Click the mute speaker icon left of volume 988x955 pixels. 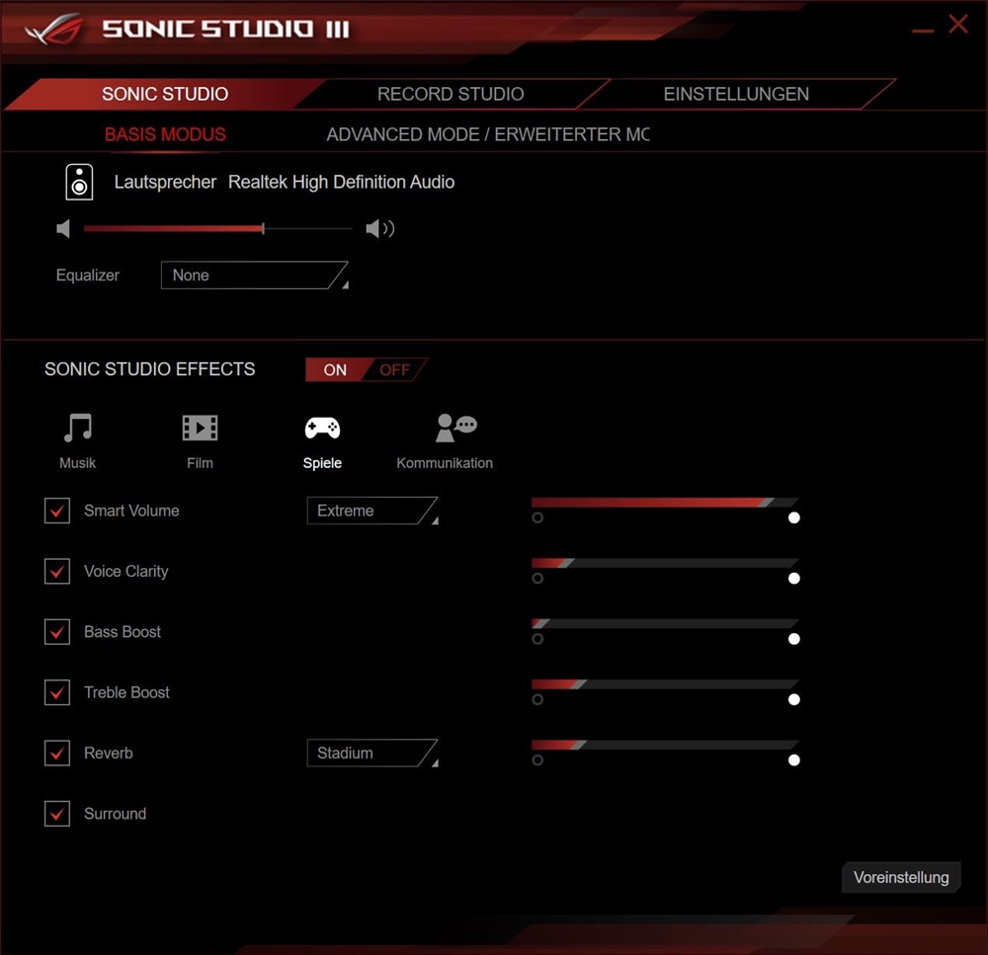tap(63, 229)
